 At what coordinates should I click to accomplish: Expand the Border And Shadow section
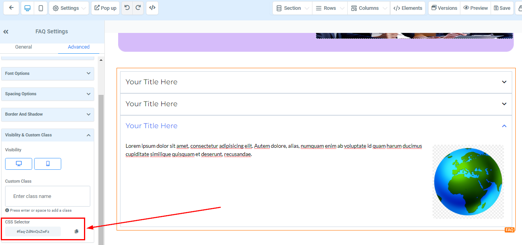[47, 114]
